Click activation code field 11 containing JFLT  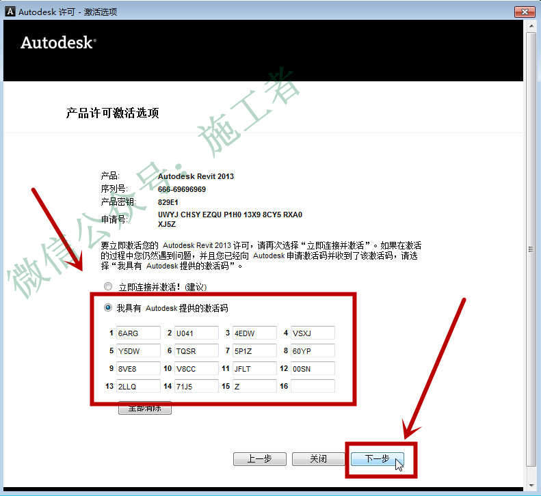tap(254, 368)
